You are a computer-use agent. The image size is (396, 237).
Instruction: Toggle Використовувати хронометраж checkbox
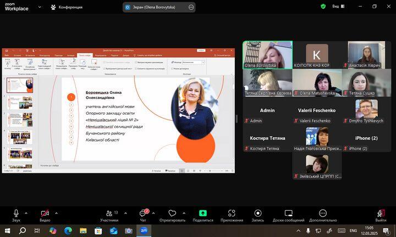pyautogui.click(x=149, y=62)
